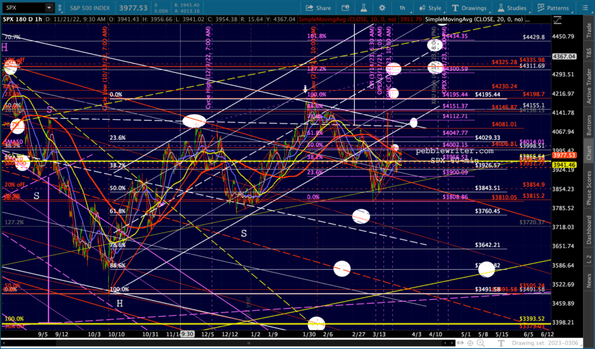Switch to the News sidebar tab
Image resolution: width=595 pixels, height=349 pixels.
coord(589,281)
